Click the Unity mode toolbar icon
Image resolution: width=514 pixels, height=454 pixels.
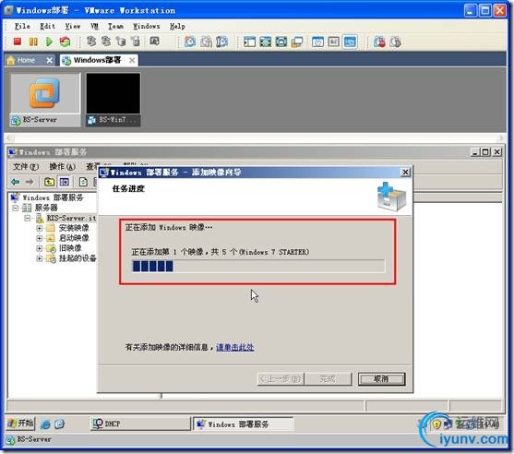coord(297,42)
